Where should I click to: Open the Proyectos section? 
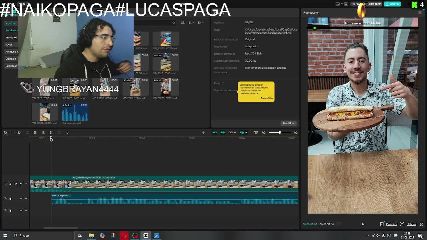[x=11, y=38]
